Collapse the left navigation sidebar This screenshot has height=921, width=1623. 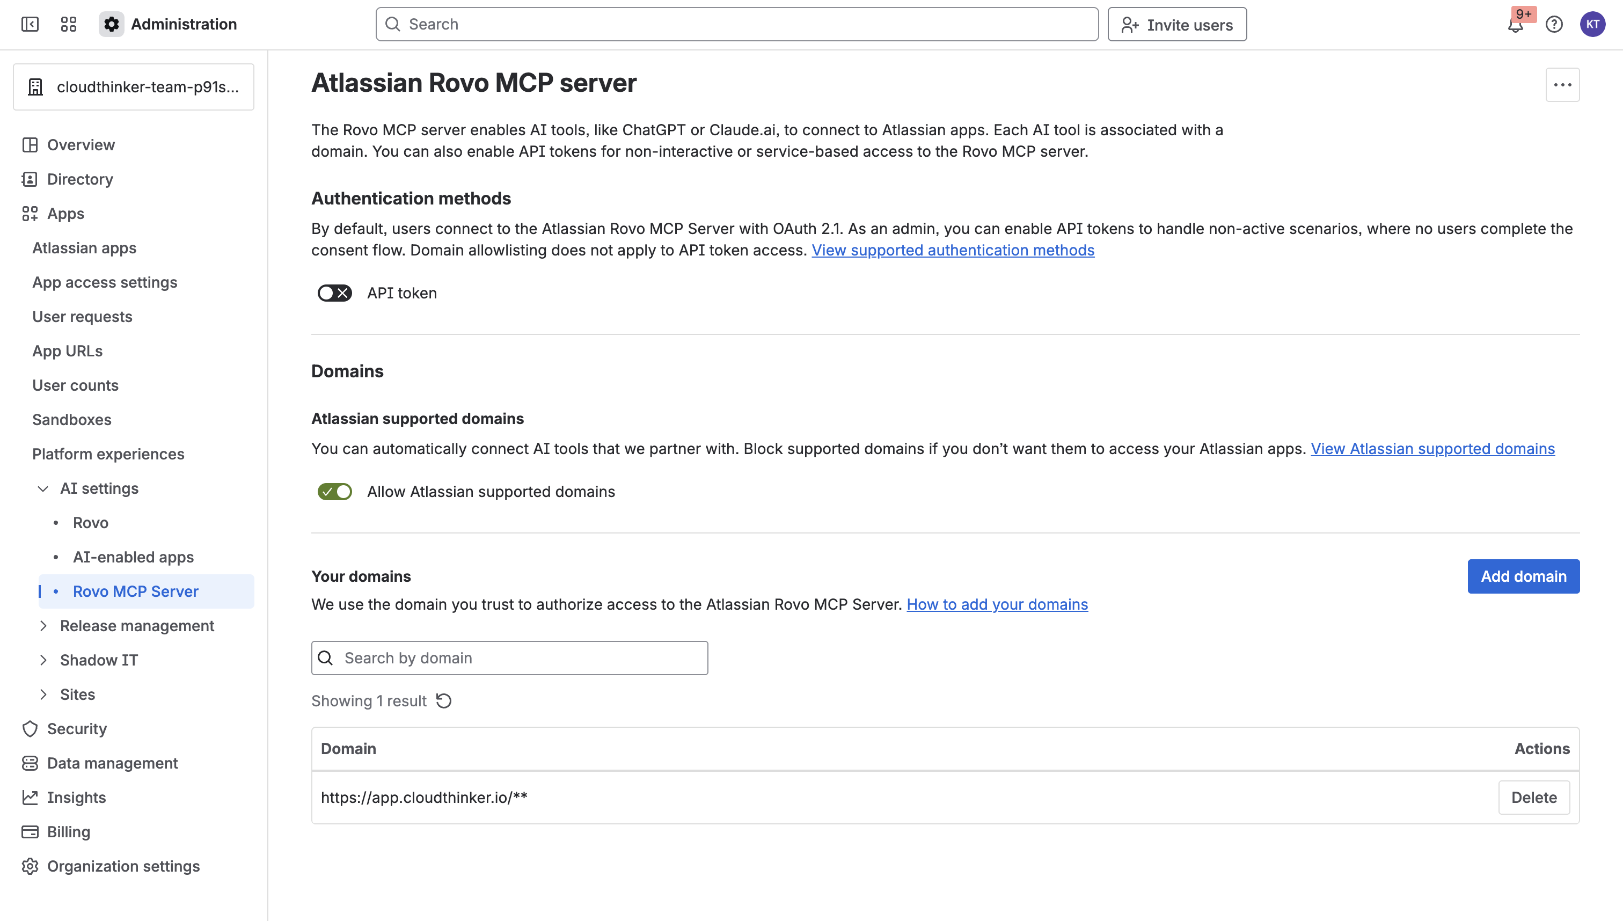(30, 24)
